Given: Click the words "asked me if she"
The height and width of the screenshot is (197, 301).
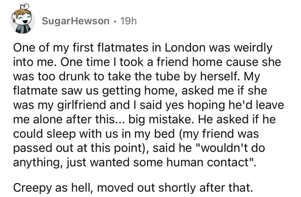Looking at the screenshot, I should [x=224, y=91].
